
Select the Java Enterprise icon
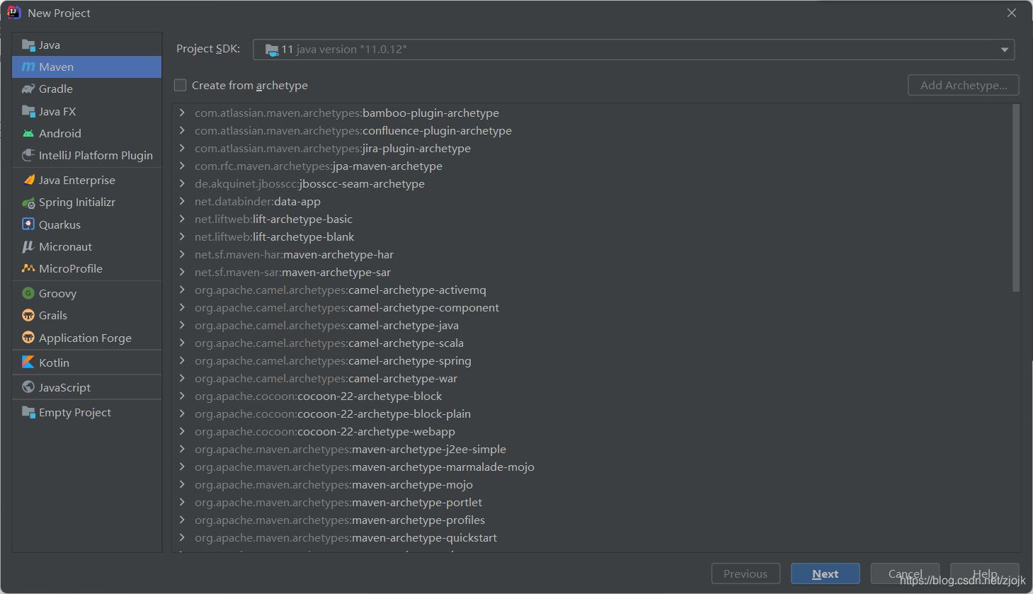coord(28,180)
